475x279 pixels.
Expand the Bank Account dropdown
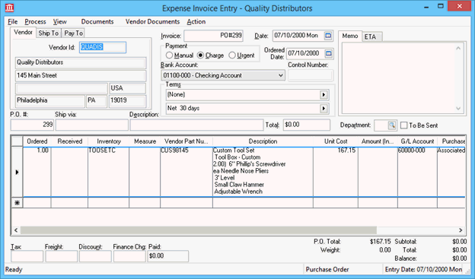click(x=281, y=75)
